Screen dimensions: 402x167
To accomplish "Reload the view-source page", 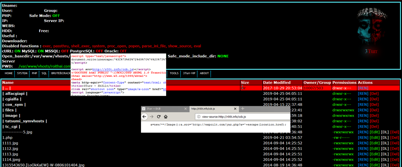I will click(x=159, y=117).
